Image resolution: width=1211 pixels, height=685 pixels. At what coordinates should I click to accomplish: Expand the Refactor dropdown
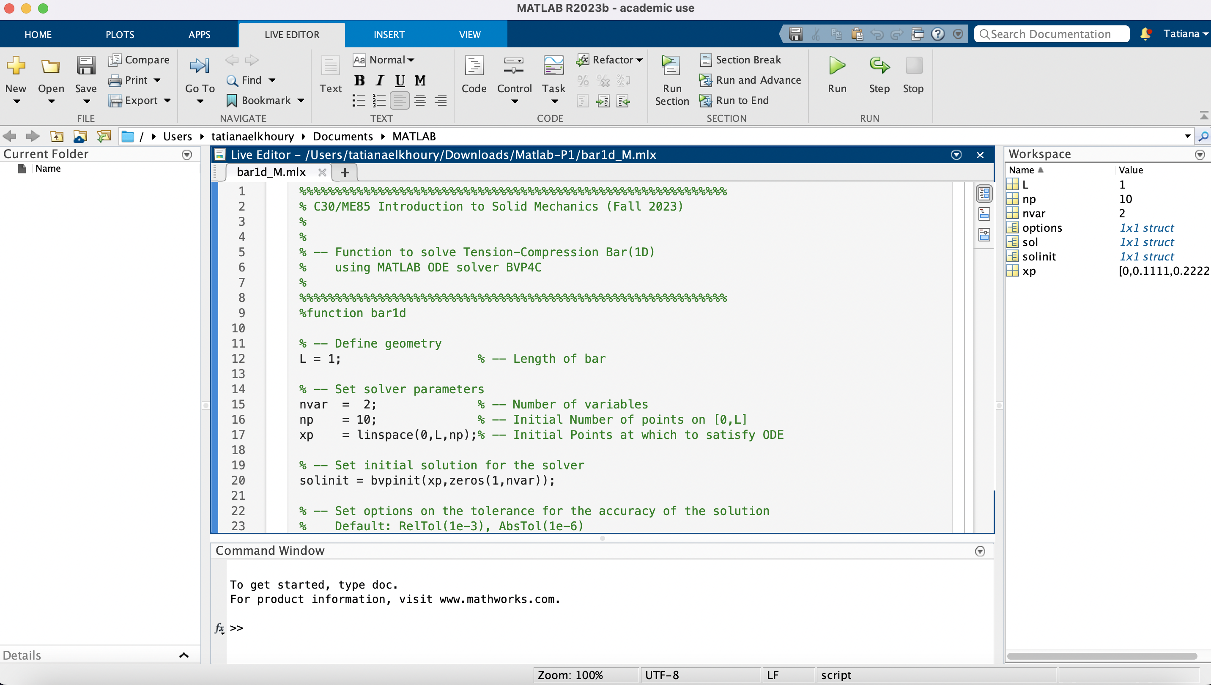[638, 60]
